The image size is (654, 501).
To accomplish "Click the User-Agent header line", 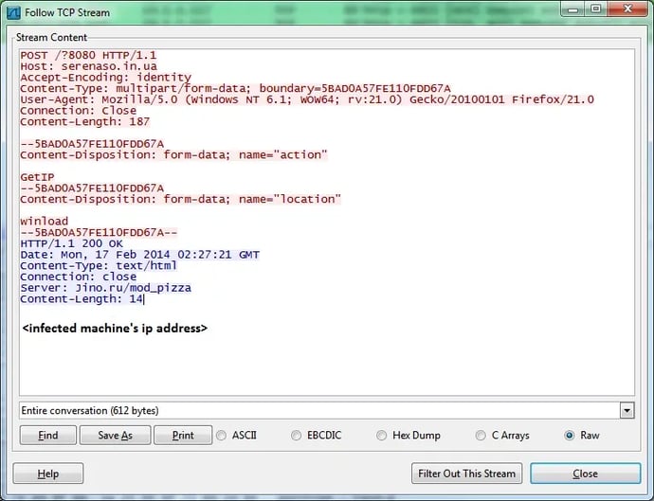I will pyautogui.click(x=190, y=99).
